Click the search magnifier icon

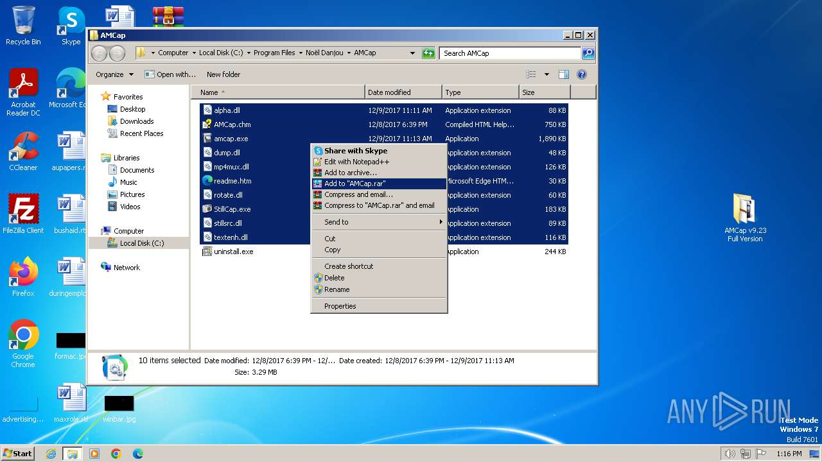[588, 53]
